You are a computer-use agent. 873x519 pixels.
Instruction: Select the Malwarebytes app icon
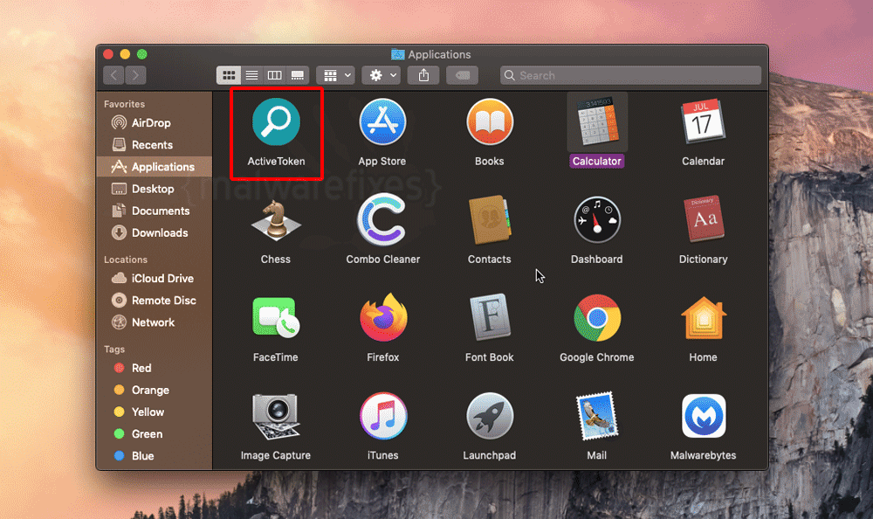[x=703, y=416]
